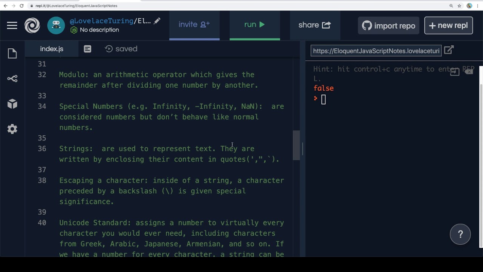Open the Chrome profile avatar

tap(469, 6)
